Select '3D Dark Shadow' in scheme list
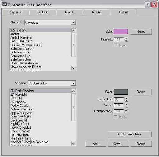The image size is (159, 157). click(x=40, y=91)
